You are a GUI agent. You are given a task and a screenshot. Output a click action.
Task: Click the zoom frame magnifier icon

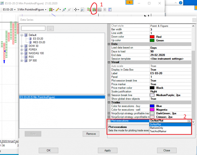[x=82, y=10]
